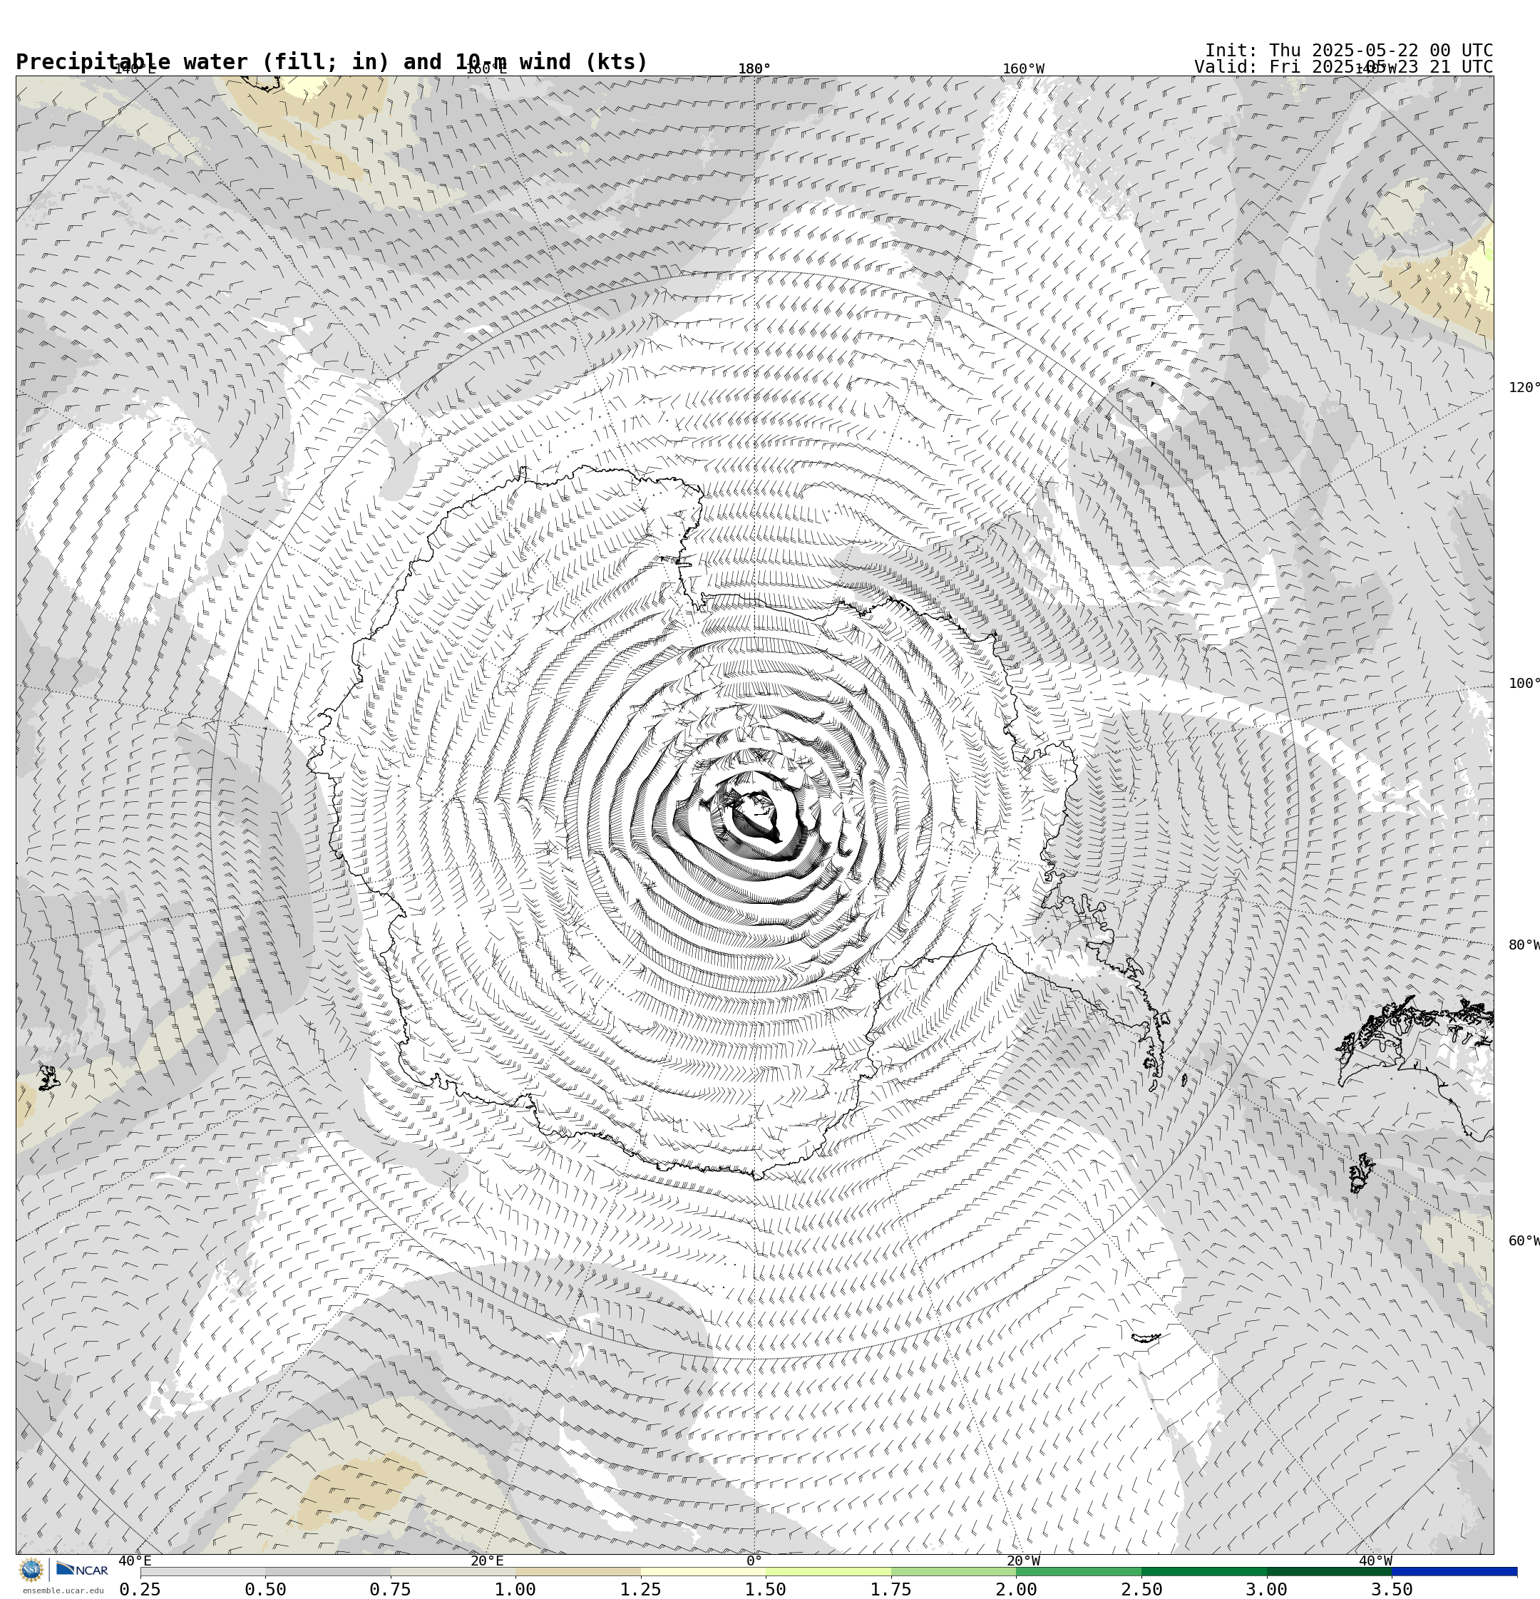Select the light green 1.75–2.00 colorbar segment
Image resolution: width=1540 pixels, height=1599 pixels.
click(x=953, y=1571)
